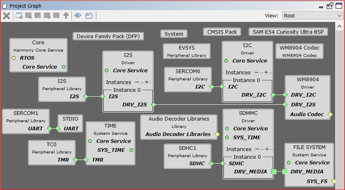Click the green DRV_I2S diamond on I2S Driver
This screenshot has height=190, width=345.
pos(153,105)
